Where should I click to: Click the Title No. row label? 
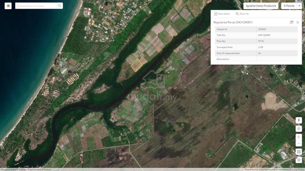tap(221, 35)
